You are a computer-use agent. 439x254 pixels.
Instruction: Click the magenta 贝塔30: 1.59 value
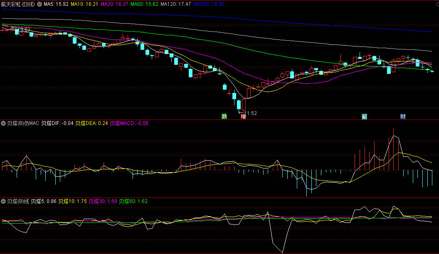(x=103, y=201)
